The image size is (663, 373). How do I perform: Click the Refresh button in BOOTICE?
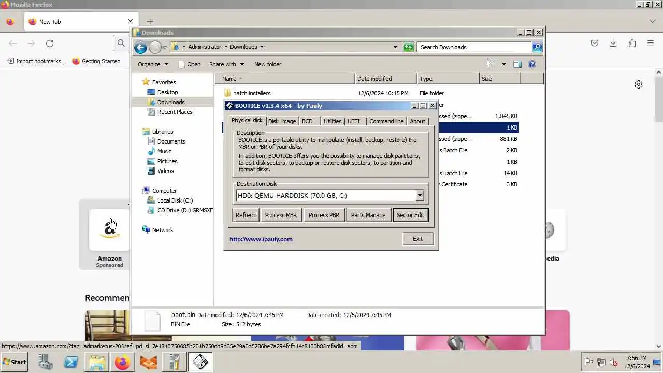[x=246, y=215]
